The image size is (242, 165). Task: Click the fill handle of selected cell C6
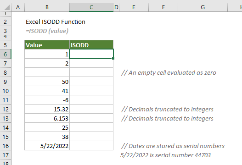[x=113, y=58]
